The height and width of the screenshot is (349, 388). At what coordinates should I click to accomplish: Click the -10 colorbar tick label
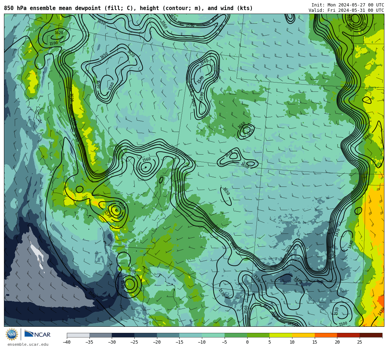(202, 342)
